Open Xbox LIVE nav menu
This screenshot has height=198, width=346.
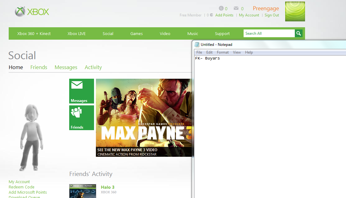(77, 34)
